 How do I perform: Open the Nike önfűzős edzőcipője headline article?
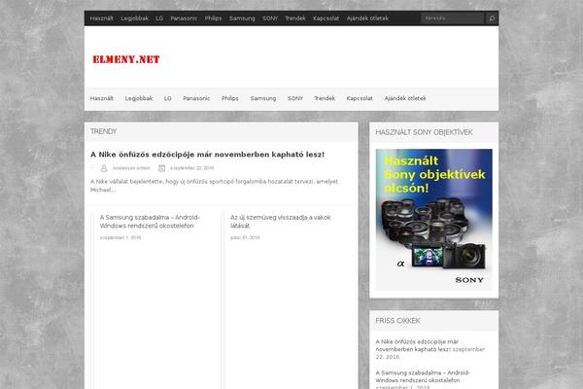coord(207,154)
